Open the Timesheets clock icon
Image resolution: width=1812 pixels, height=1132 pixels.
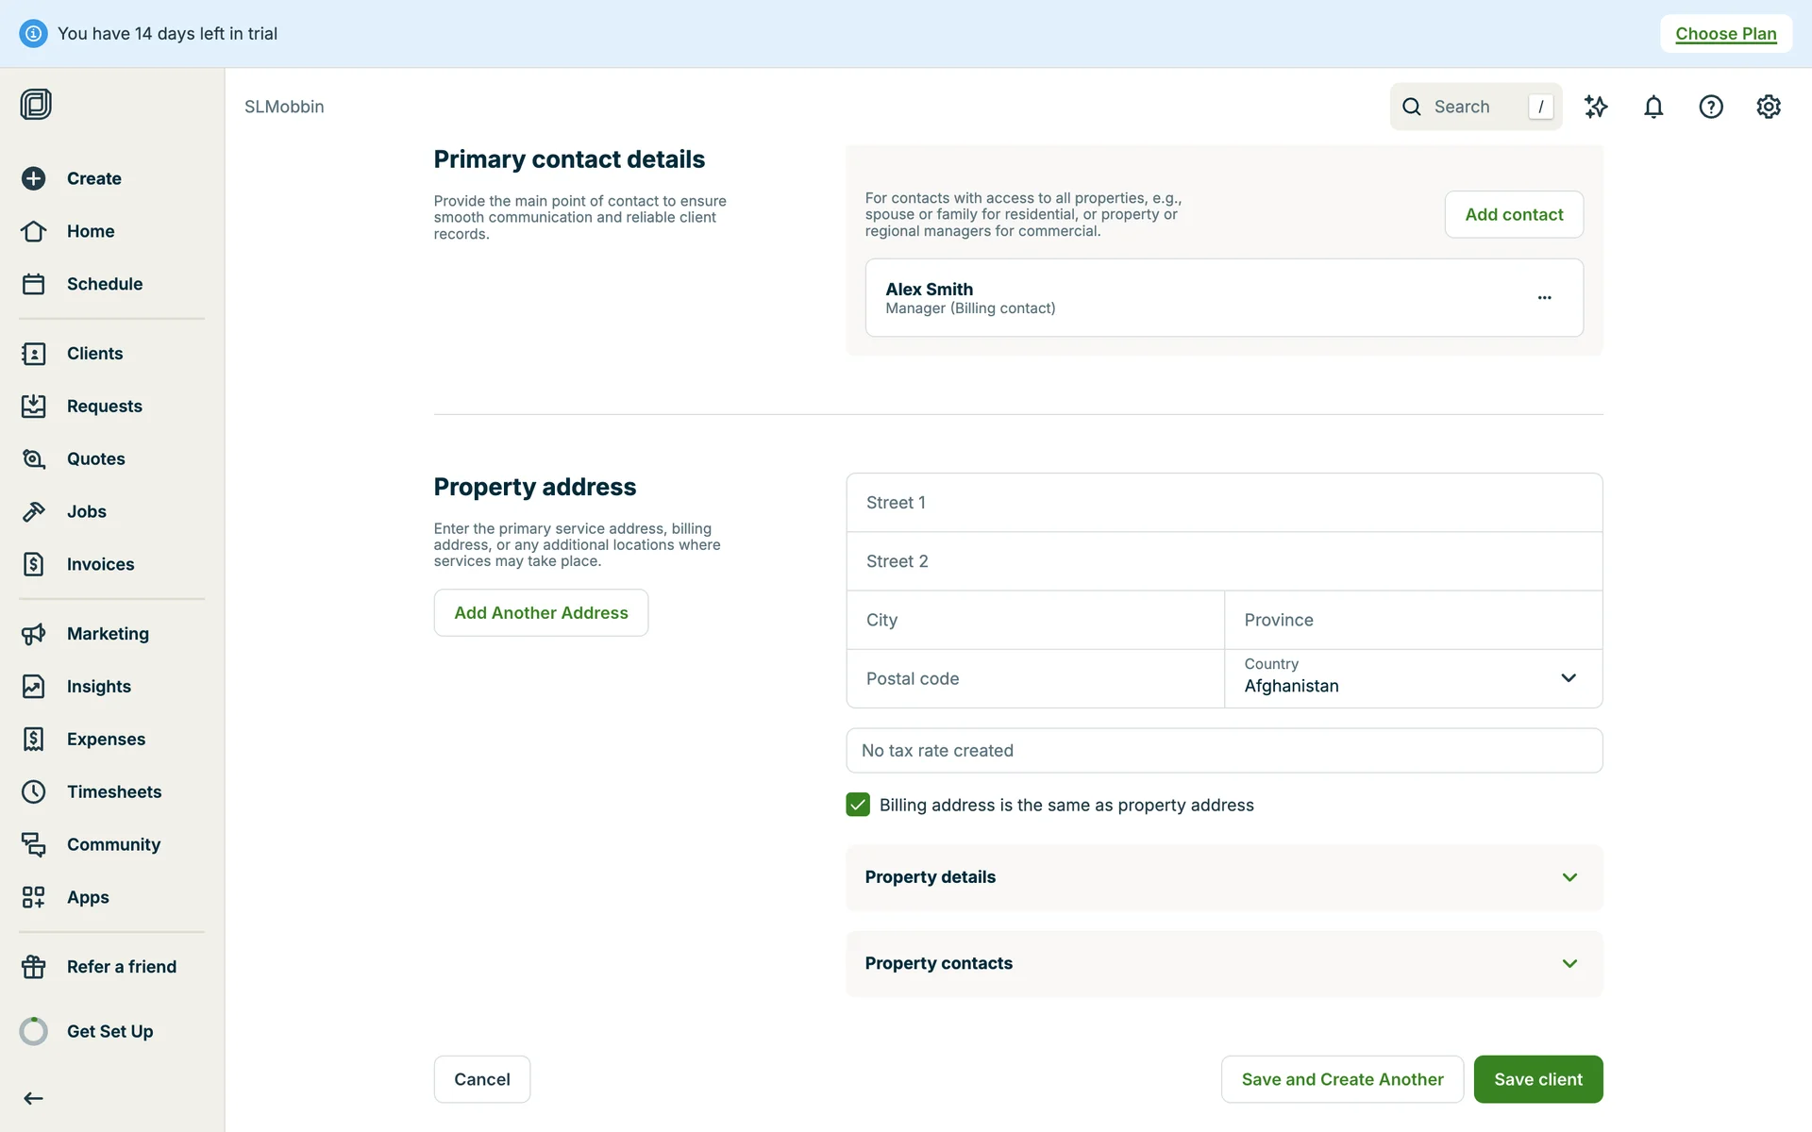pos(34,791)
